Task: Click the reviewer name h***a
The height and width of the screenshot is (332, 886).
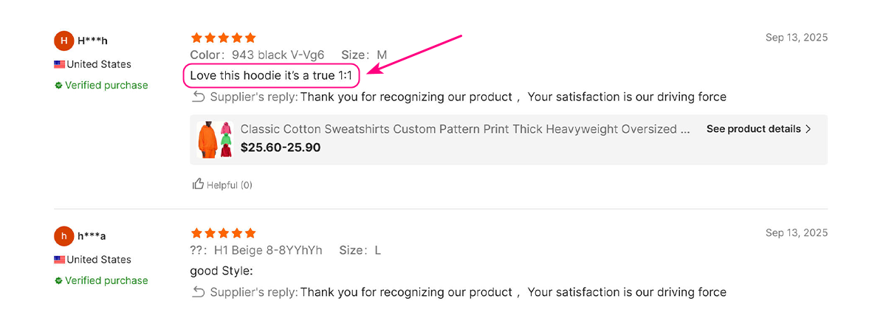Action: [92, 236]
